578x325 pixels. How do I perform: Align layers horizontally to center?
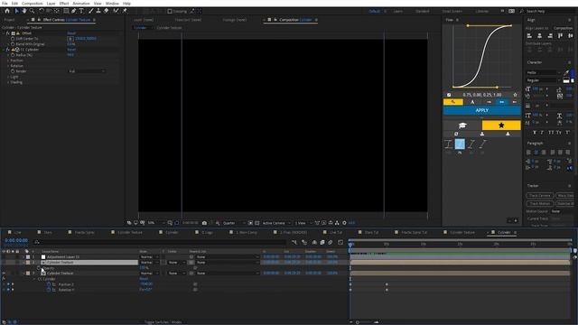coord(540,36)
